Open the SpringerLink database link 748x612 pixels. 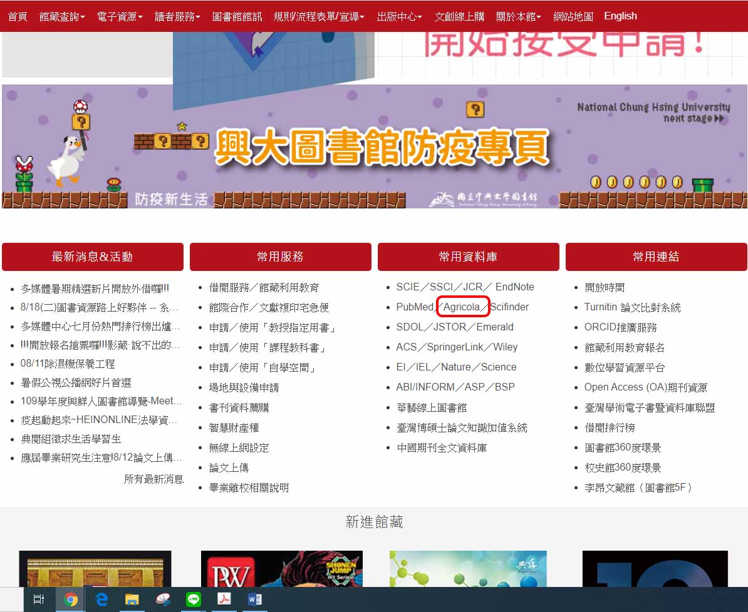point(455,347)
